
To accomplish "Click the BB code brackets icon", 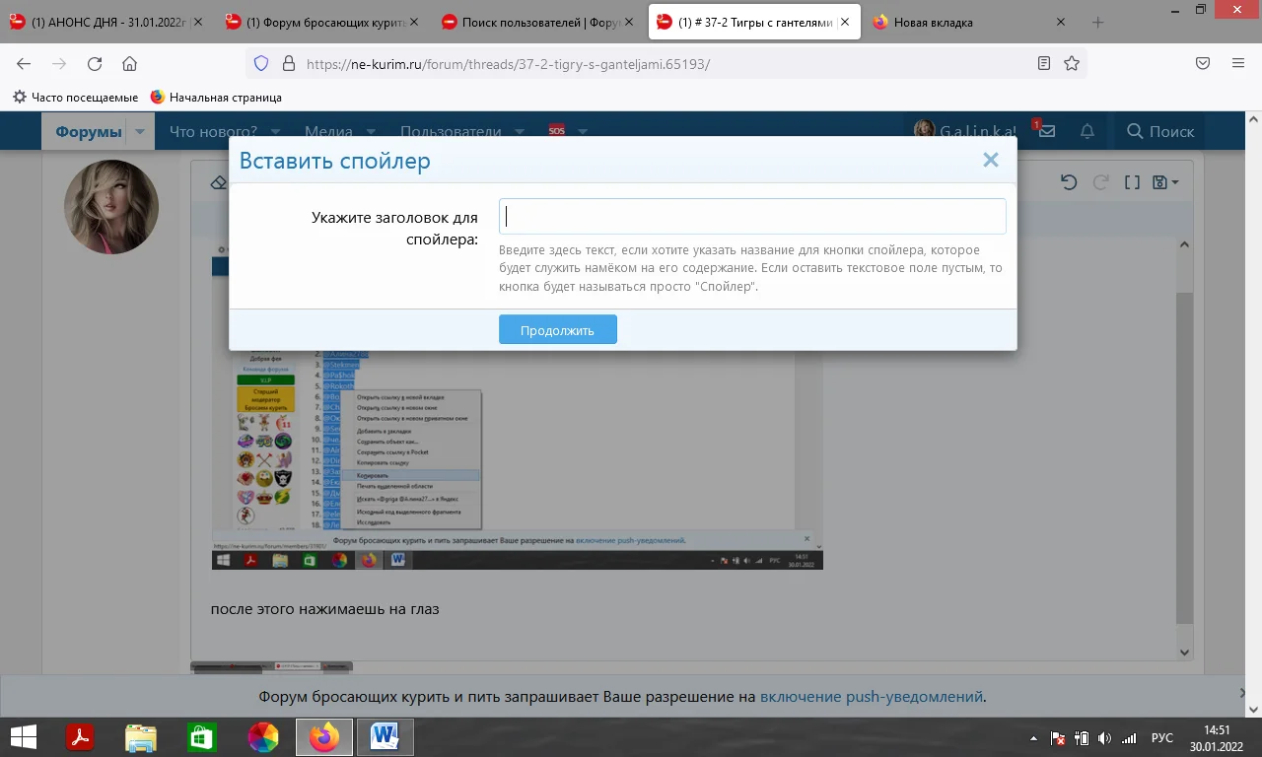I will (x=1131, y=181).
